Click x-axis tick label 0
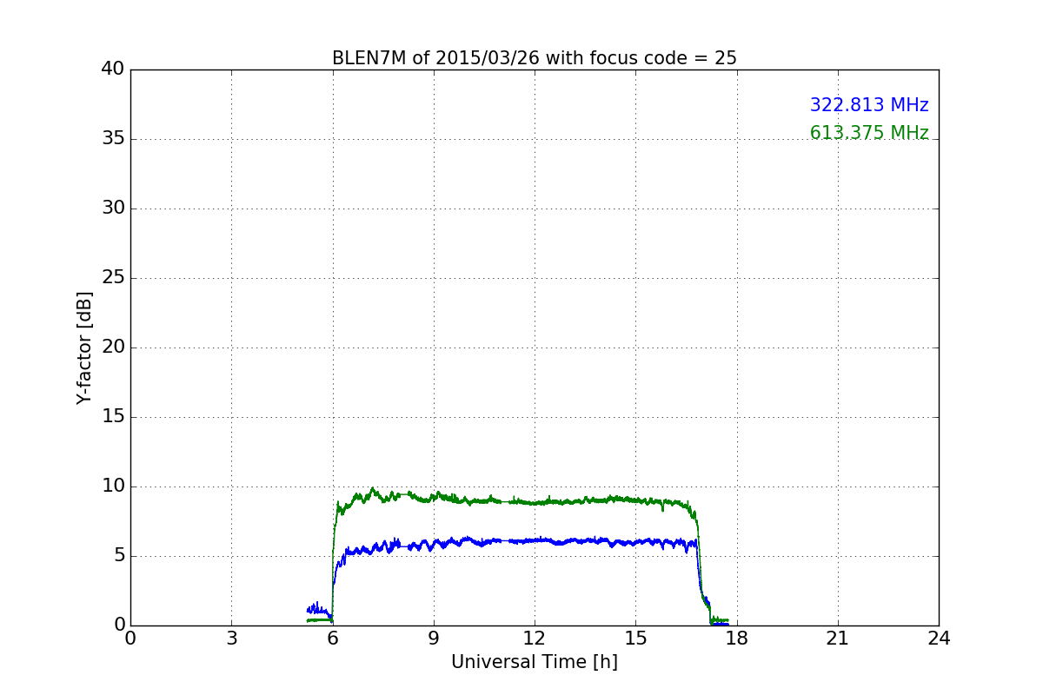The height and width of the screenshot is (695, 1043). click(130, 639)
